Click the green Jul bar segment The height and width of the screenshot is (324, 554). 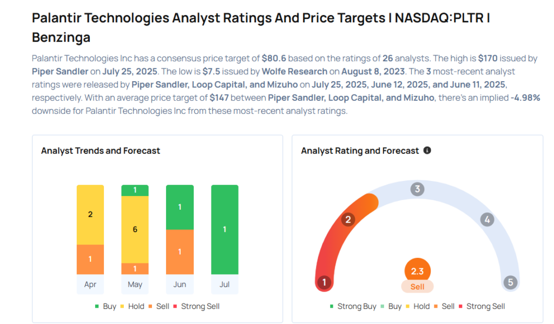tap(225, 230)
